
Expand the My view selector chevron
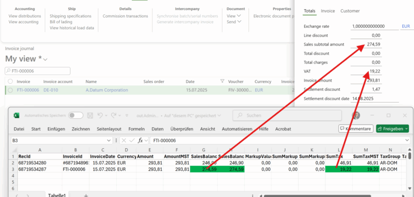(45, 60)
